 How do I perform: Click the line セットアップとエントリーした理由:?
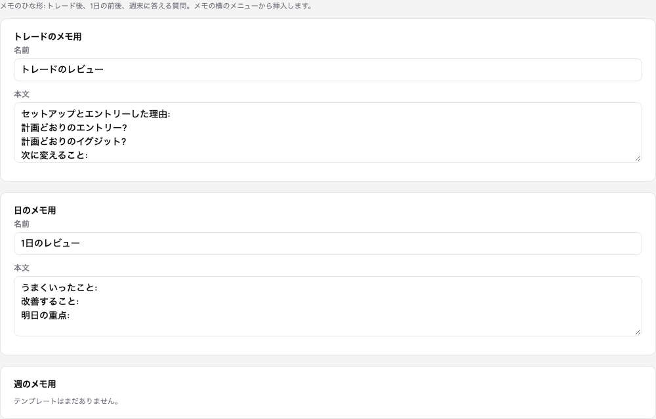click(96, 113)
